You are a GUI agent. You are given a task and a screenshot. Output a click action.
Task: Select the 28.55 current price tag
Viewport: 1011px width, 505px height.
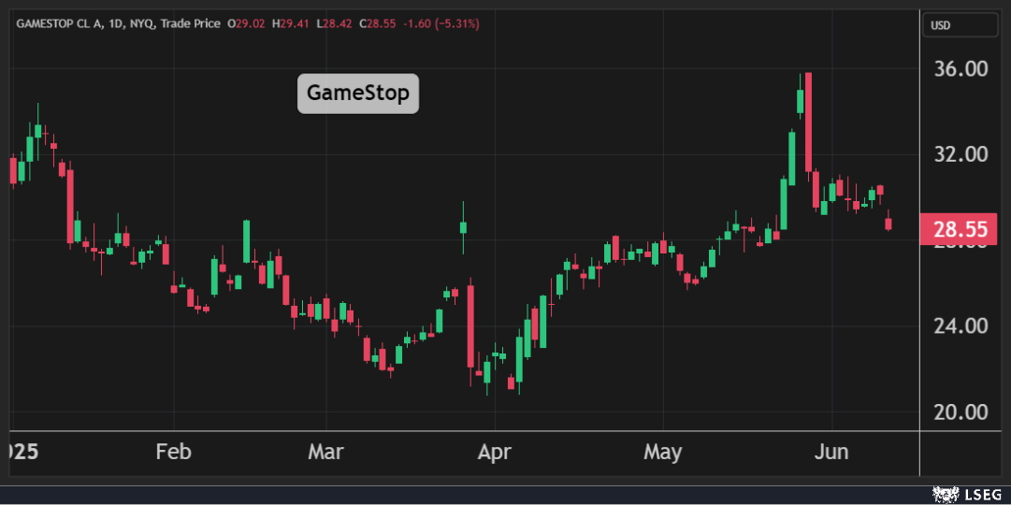[962, 228]
